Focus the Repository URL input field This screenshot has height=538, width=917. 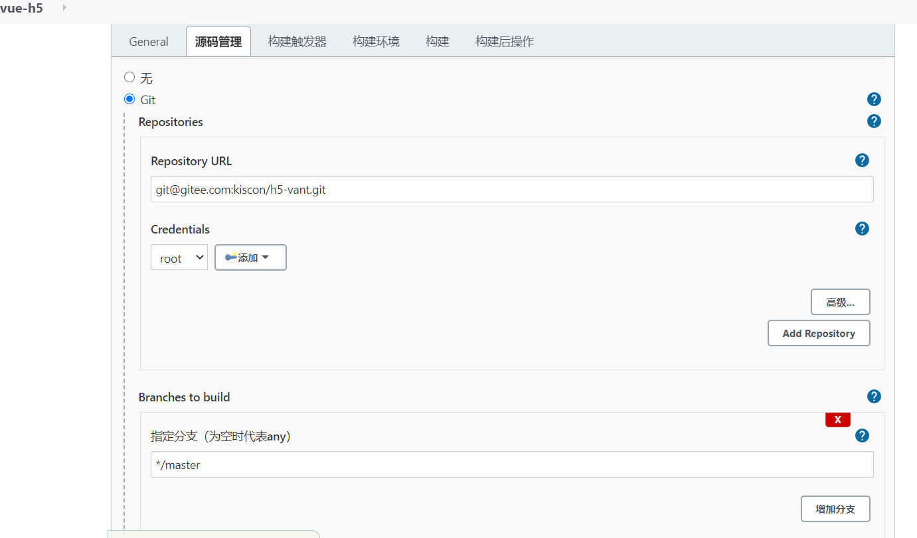[512, 189]
